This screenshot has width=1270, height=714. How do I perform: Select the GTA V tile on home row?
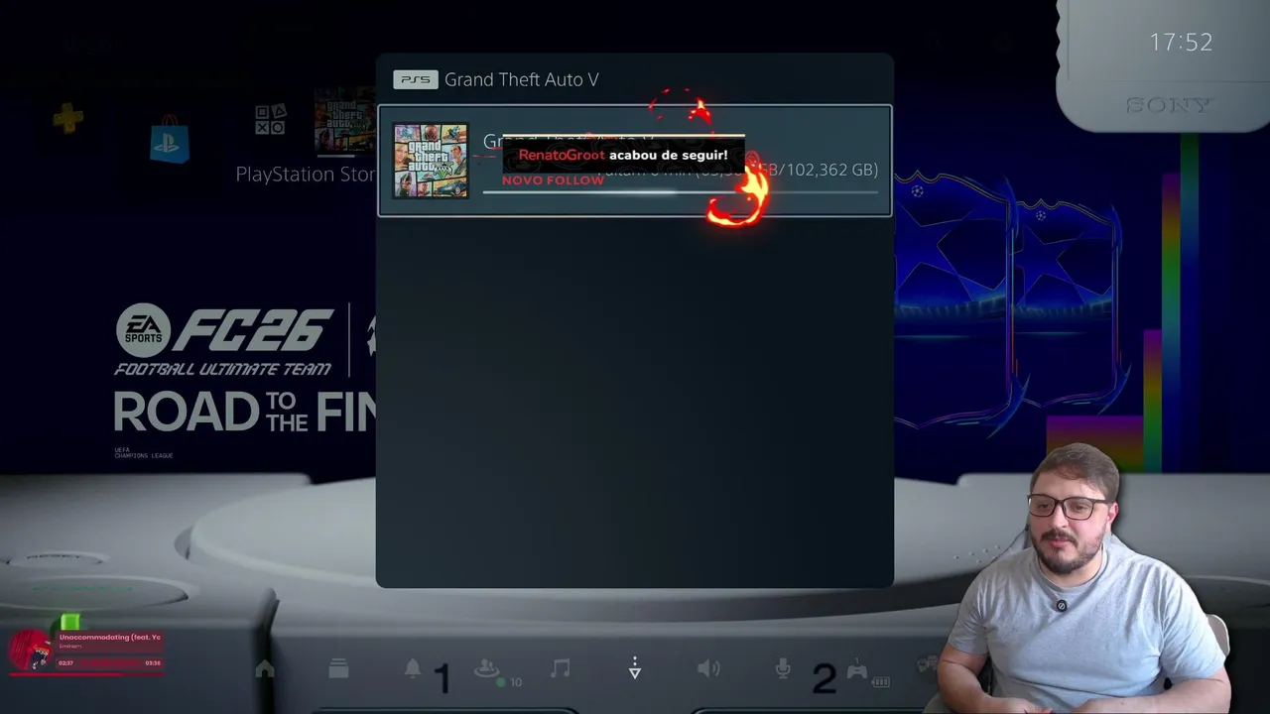pyautogui.click(x=344, y=121)
